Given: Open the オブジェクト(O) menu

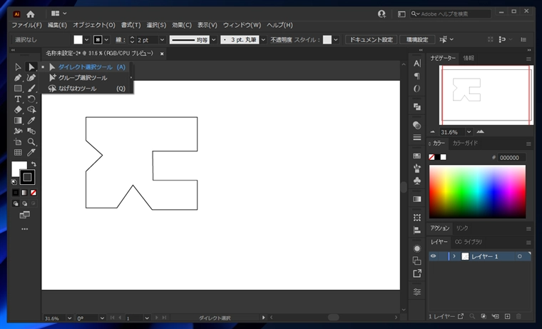Looking at the screenshot, I should 93,25.
